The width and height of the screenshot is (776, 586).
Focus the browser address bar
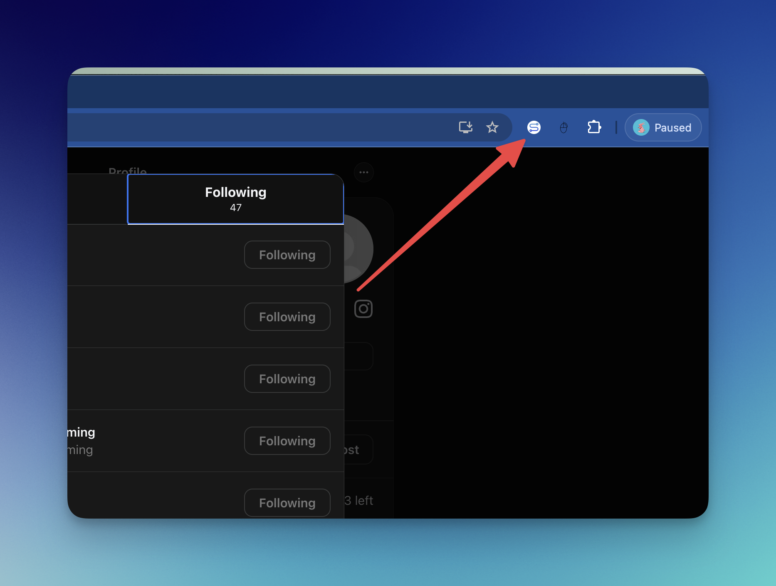click(x=250, y=127)
